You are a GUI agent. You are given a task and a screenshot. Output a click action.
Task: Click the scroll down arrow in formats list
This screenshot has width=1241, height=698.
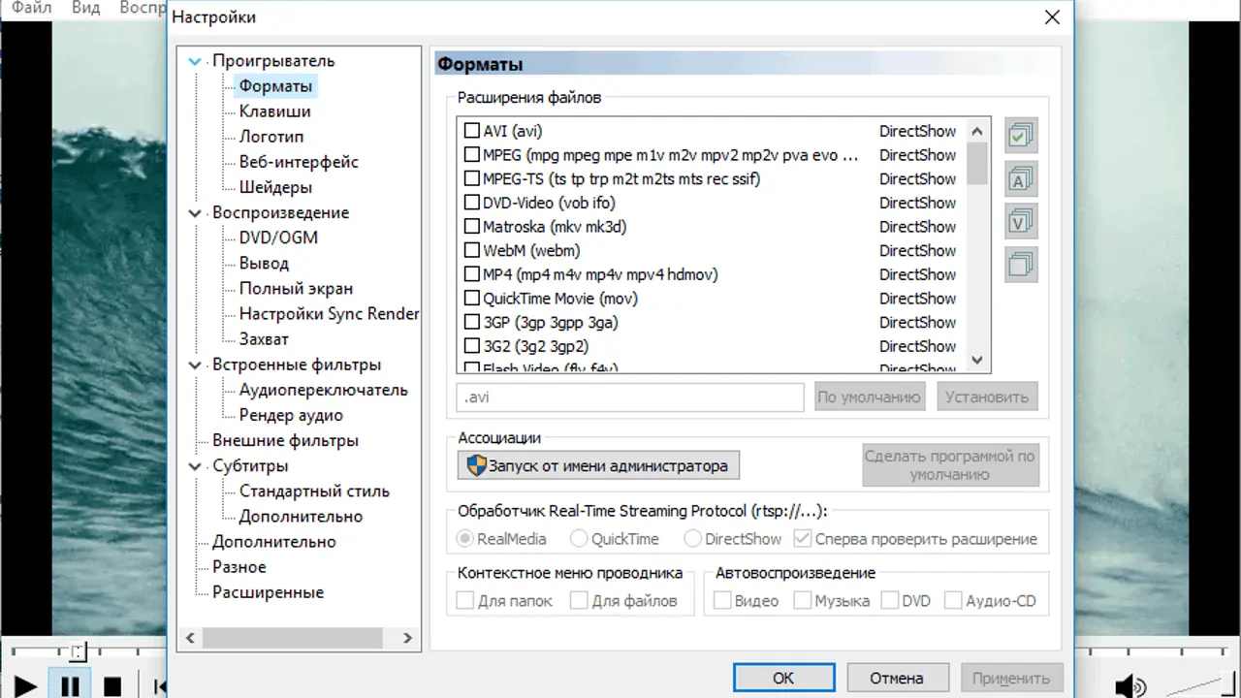[977, 360]
